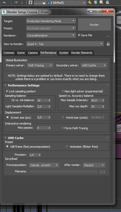Image resolution: width=121 pixels, height=212 pixels.
Task: Click the GI vs. AA balance field
Action: [x=44, y=100]
